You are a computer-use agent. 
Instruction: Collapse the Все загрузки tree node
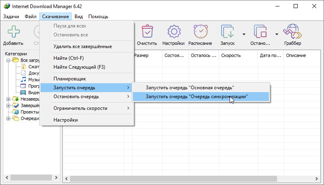pyautogui.click(x=9, y=60)
